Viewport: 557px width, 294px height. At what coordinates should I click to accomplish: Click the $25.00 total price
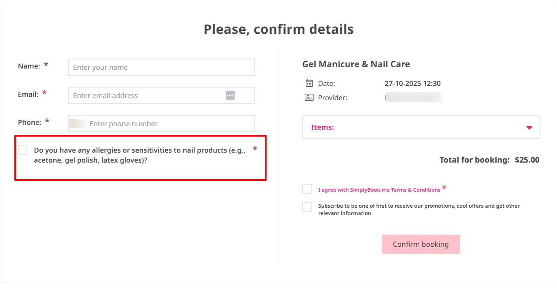coord(527,160)
